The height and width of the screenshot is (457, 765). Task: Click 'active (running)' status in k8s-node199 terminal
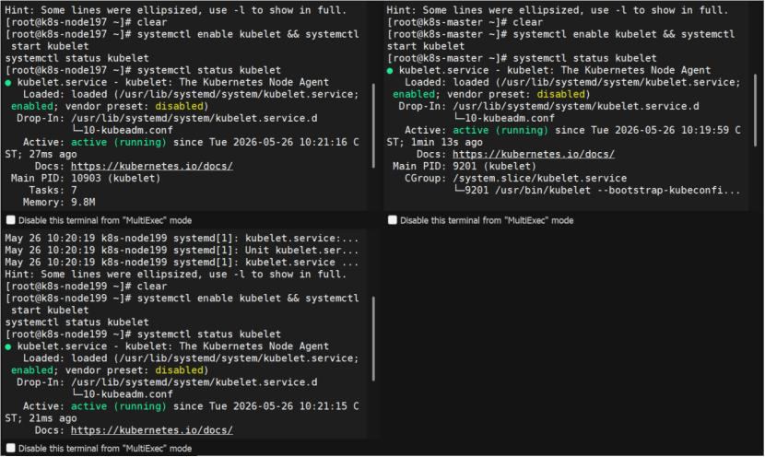119,406
